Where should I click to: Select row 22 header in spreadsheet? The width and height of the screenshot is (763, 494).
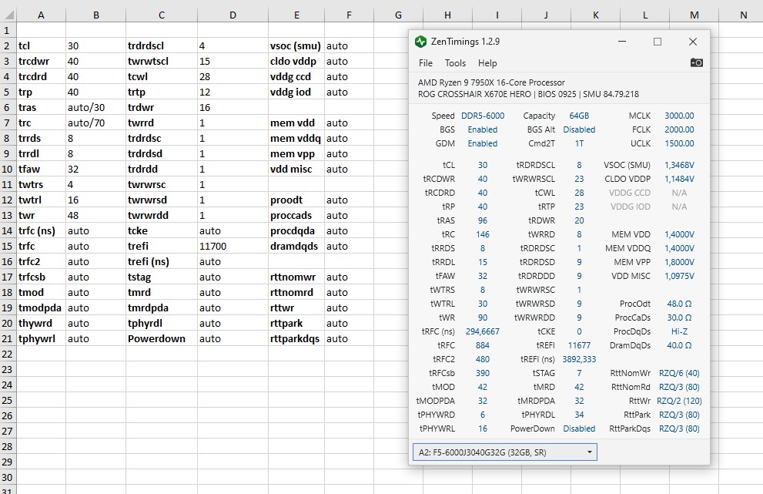pyautogui.click(x=7, y=355)
